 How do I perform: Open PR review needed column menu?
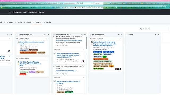pyautogui.click(x=122, y=35)
